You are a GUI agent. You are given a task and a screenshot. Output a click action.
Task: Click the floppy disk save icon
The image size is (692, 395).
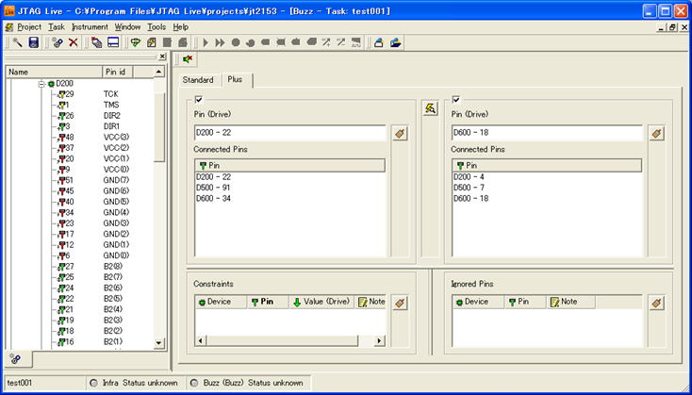34,42
